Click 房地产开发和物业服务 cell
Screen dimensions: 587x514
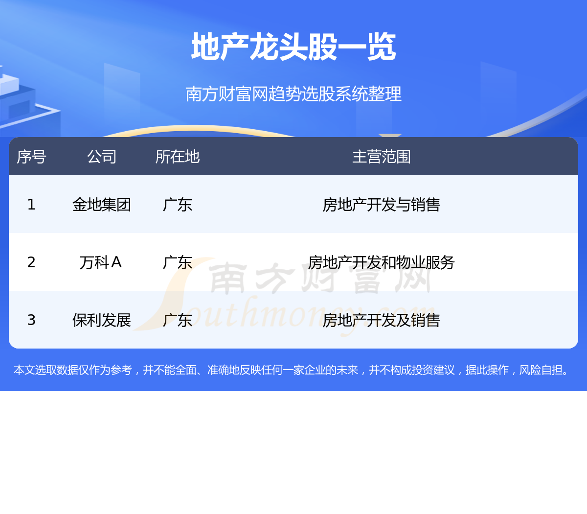pyautogui.click(x=382, y=262)
